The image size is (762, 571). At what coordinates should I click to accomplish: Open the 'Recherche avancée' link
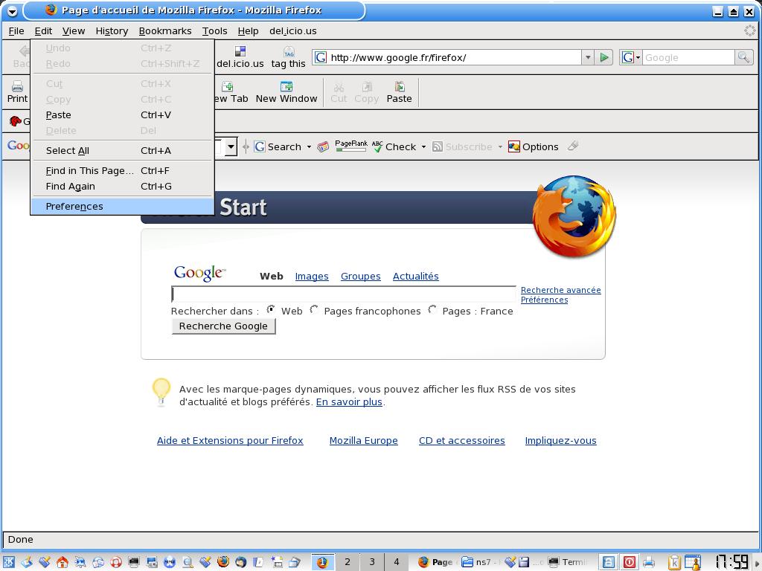pyautogui.click(x=561, y=290)
